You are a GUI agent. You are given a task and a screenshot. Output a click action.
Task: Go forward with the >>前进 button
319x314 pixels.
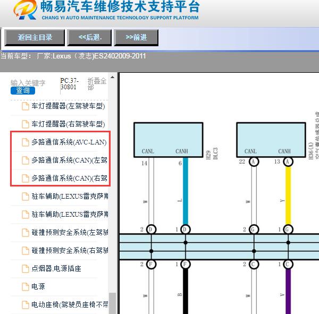tap(136, 37)
